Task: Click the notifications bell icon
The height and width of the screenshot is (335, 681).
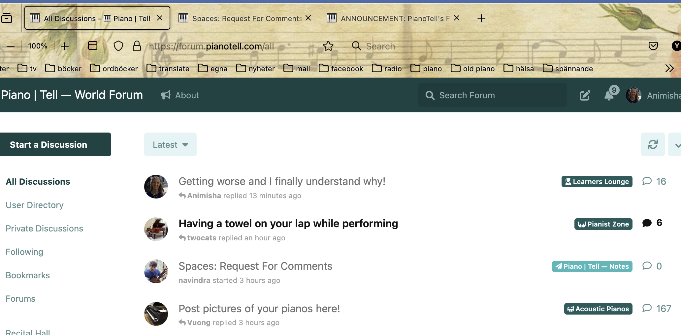Action: [609, 95]
